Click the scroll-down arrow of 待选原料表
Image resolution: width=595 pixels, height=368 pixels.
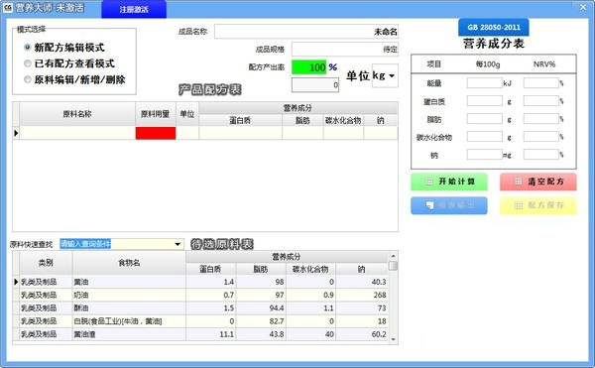point(393,339)
